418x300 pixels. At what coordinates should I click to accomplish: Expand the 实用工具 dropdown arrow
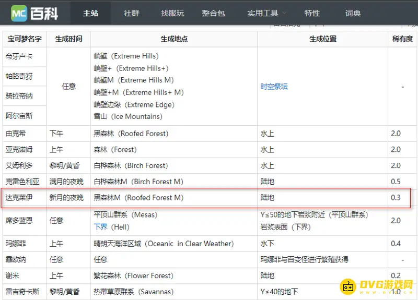click(x=284, y=13)
